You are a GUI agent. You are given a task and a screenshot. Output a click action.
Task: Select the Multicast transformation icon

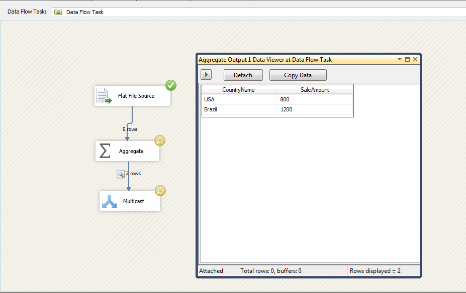point(129,201)
